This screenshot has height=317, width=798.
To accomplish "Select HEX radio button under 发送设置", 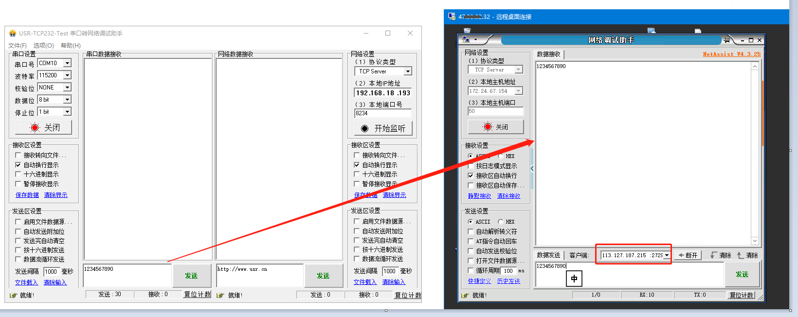I will (x=500, y=222).
